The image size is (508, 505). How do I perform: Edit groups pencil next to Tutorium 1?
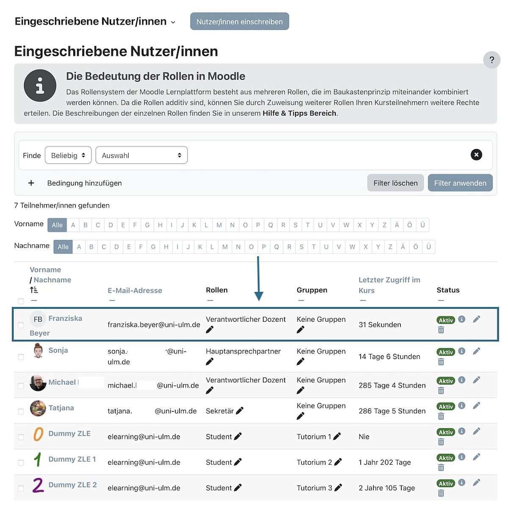pos(337,436)
